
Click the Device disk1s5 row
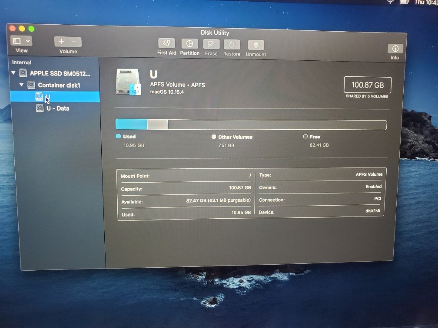[319, 211]
